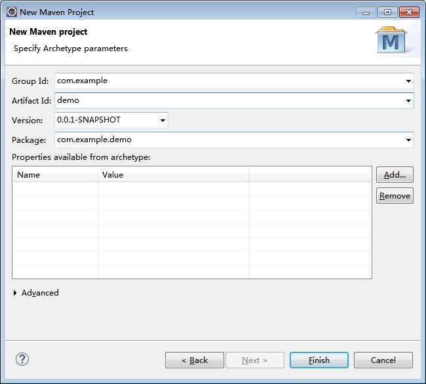
Task: Open the Group Id dropdown arrow
Action: coord(408,81)
